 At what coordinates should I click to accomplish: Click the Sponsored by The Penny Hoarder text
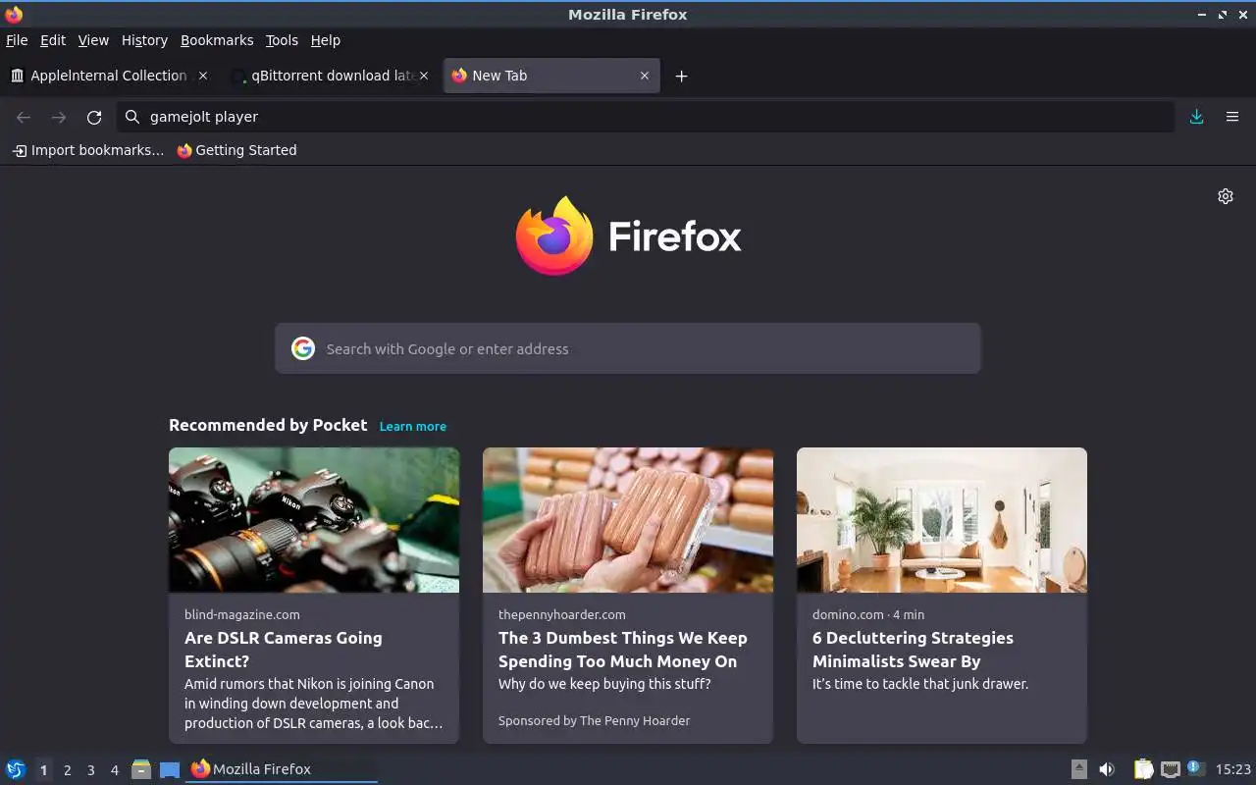[594, 720]
